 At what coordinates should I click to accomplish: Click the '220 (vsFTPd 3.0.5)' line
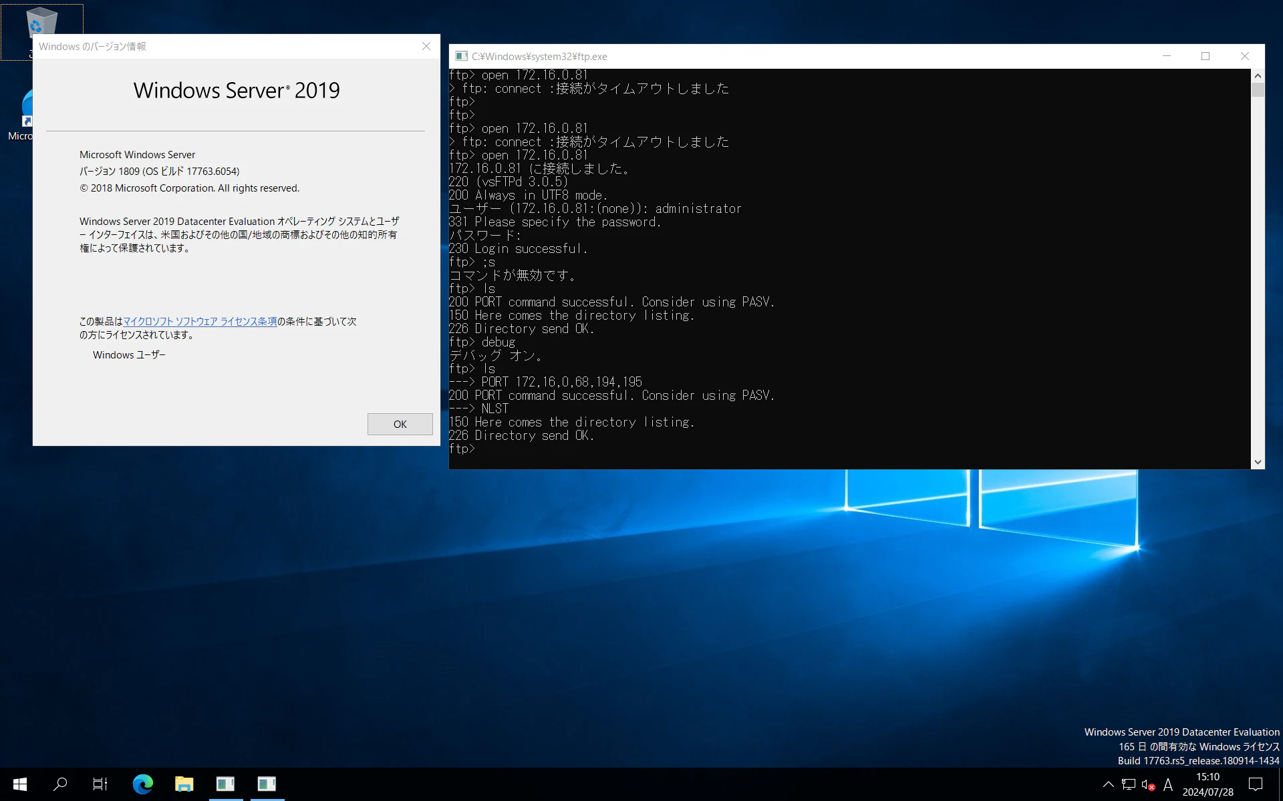click(509, 182)
